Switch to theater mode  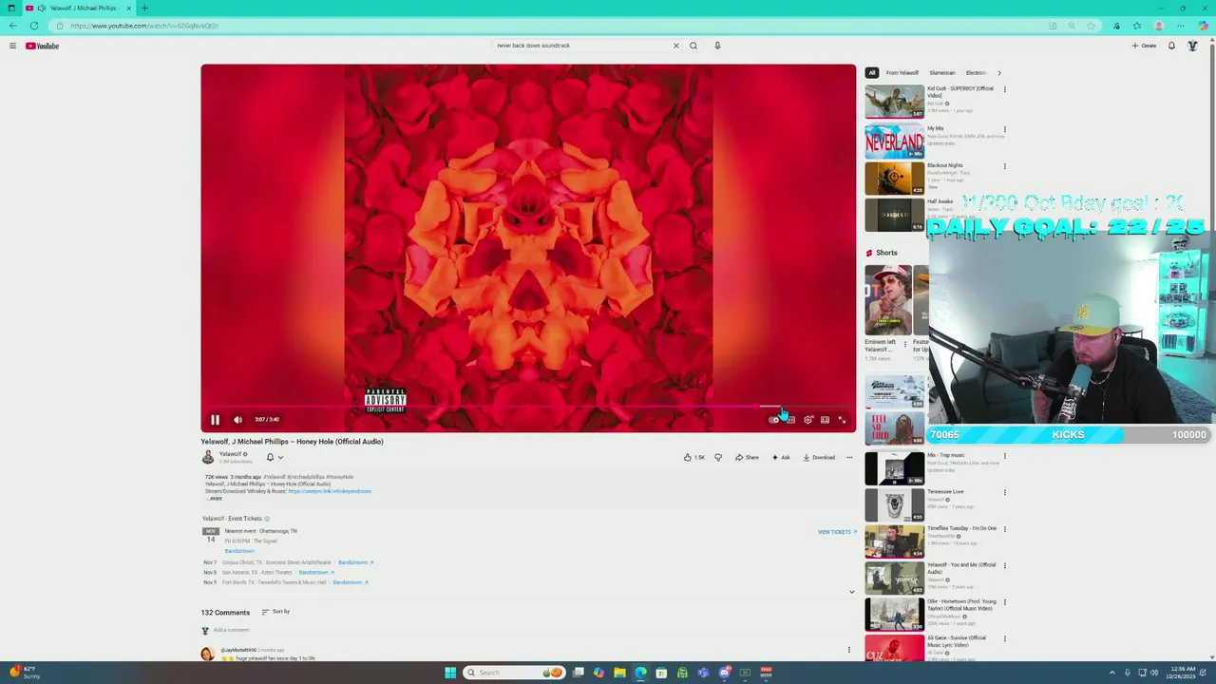(x=825, y=419)
